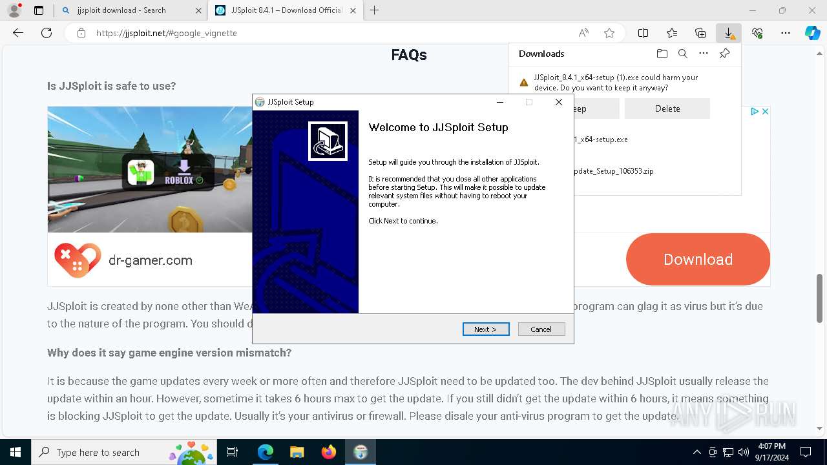Image resolution: width=827 pixels, height=465 pixels.
Task: Open Edge Settings and more menu
Action: pos(786,33)
